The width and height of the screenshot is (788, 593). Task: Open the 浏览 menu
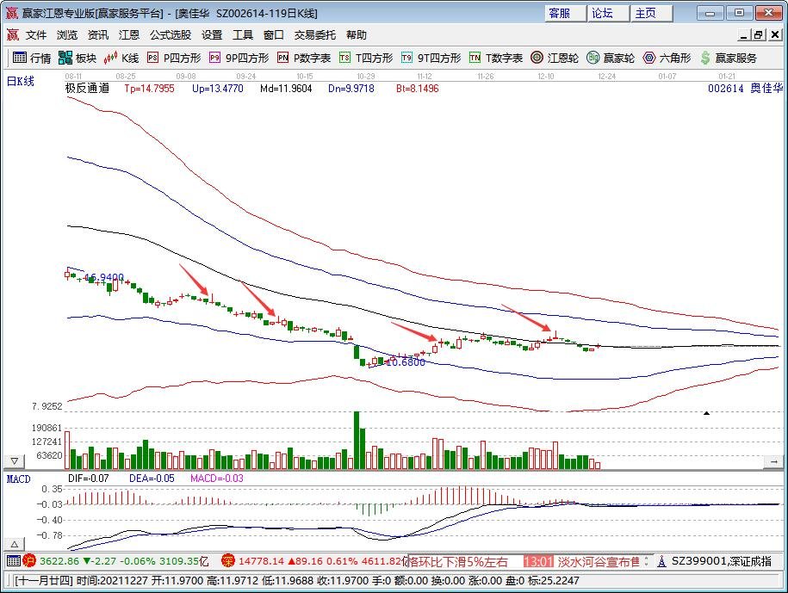click(67, 34)
